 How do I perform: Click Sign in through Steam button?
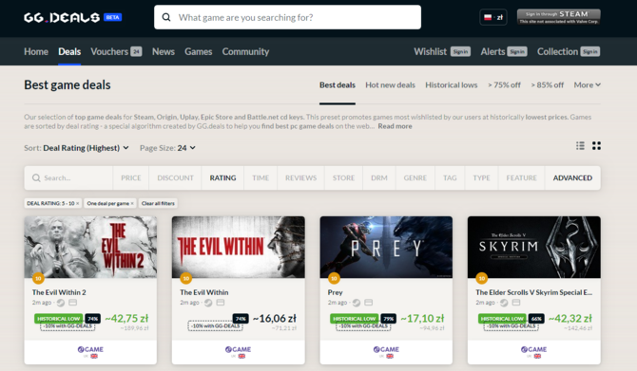559,17
